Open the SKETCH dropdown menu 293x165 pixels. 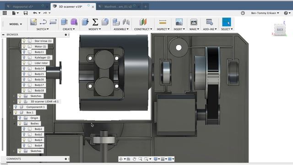43,29
